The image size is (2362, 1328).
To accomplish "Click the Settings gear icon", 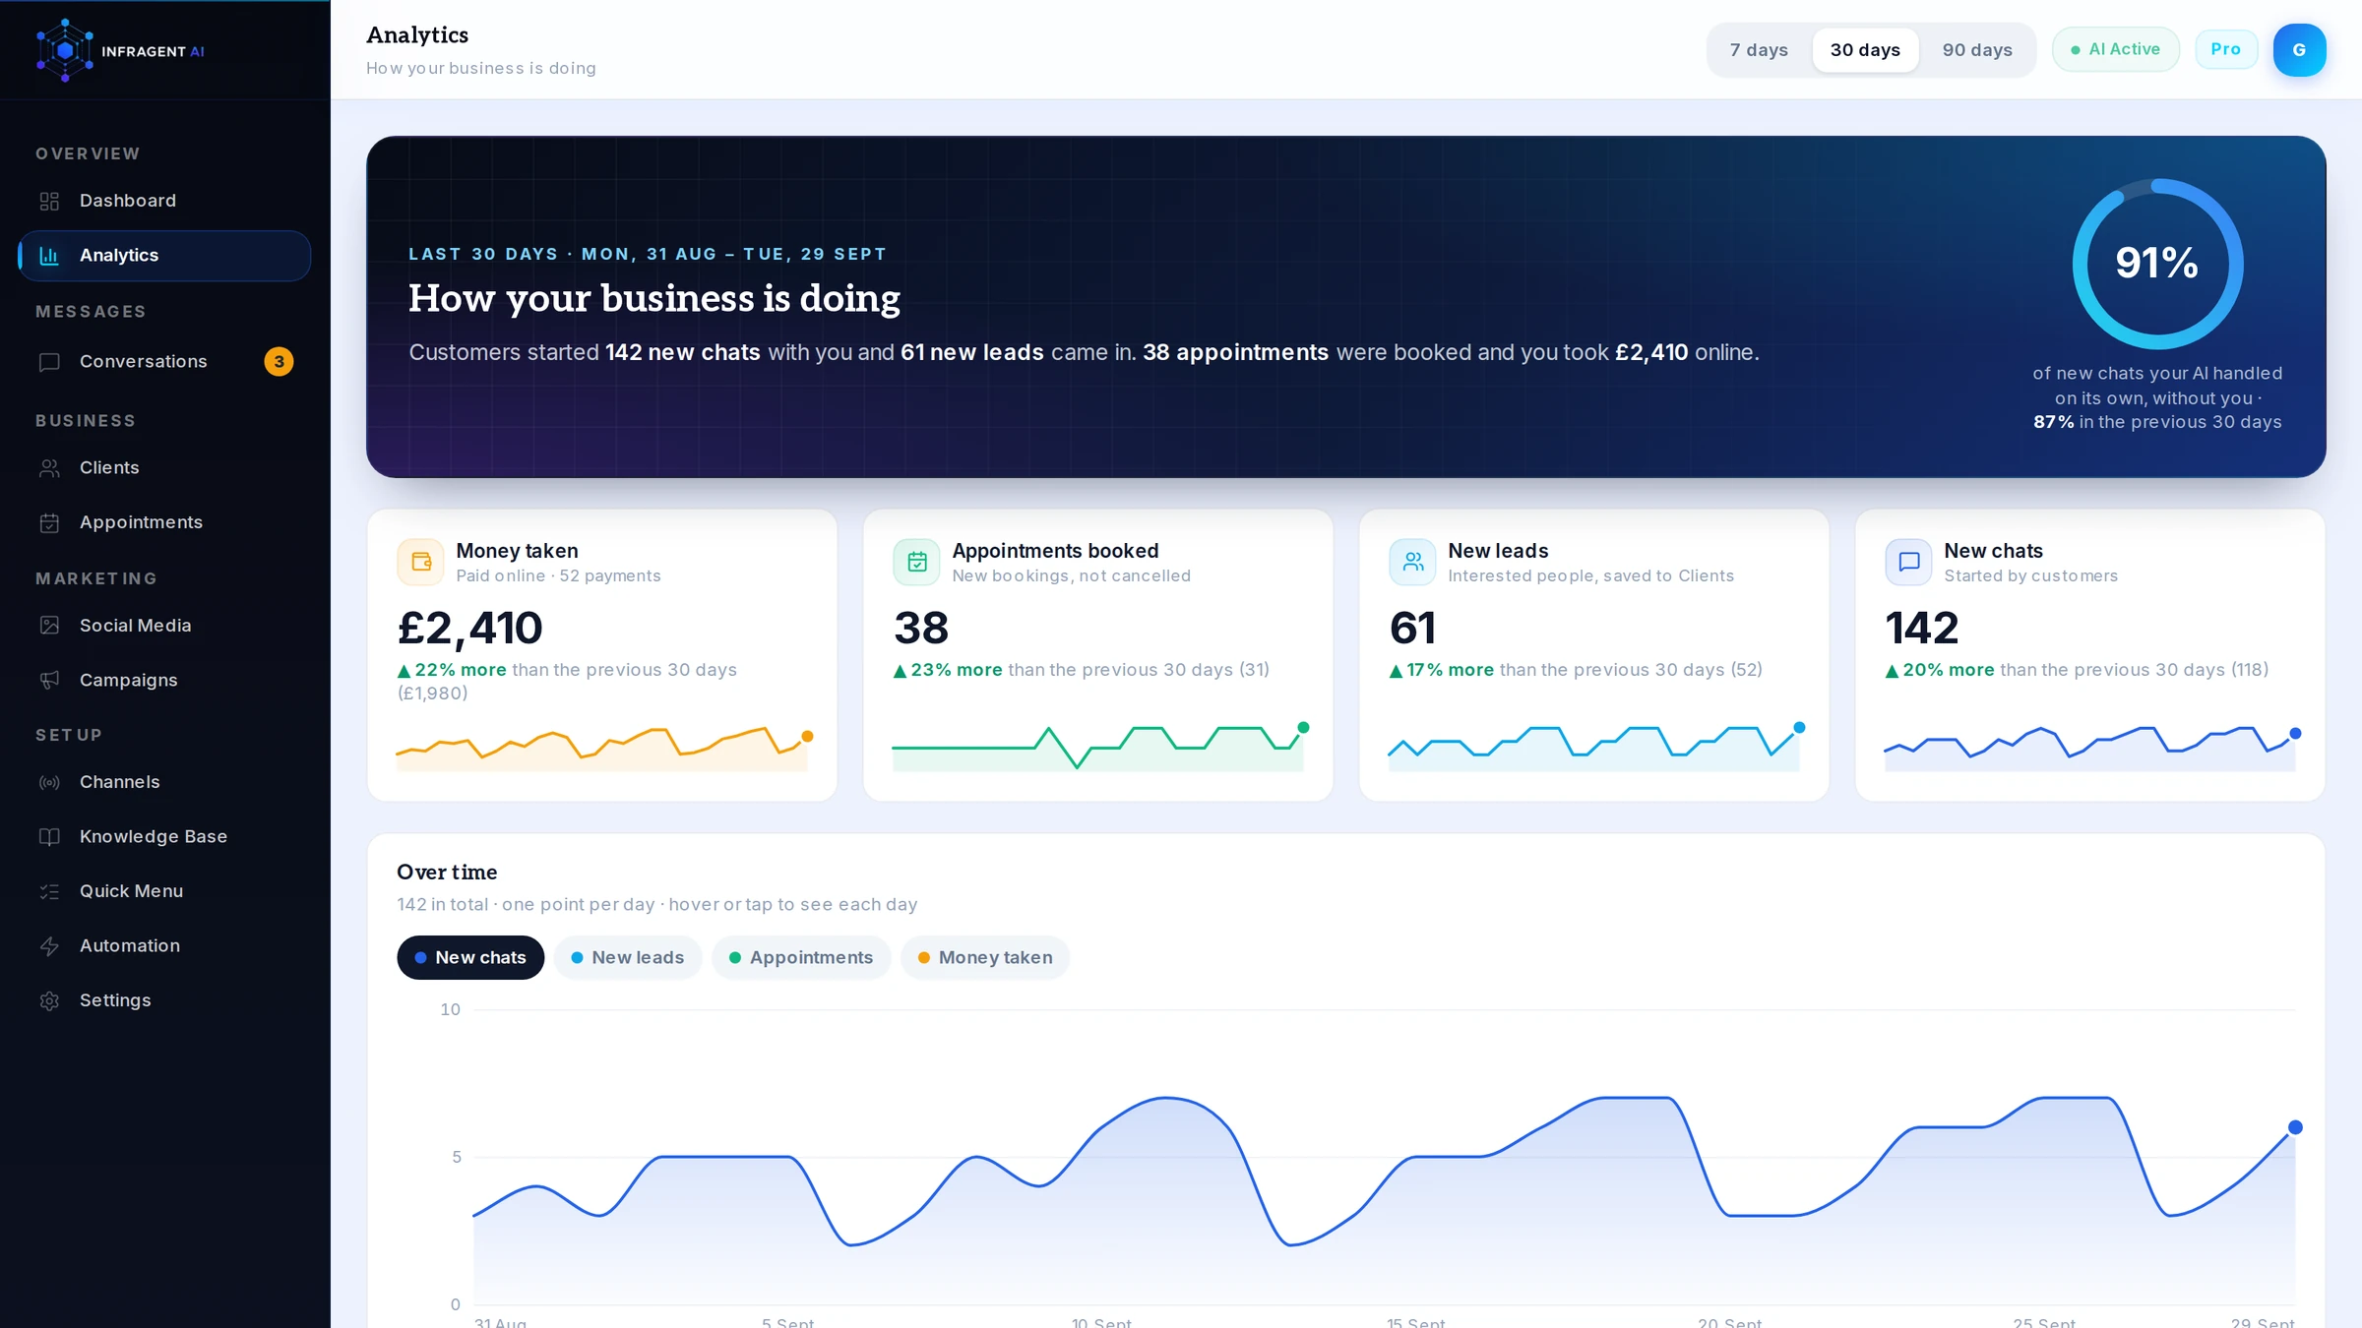I will pyautogui.click(x=49, y=1000).
